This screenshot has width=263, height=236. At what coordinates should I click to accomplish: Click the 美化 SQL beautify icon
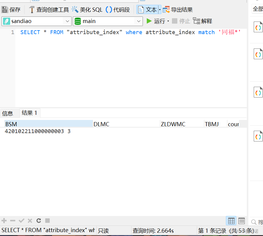75,9
